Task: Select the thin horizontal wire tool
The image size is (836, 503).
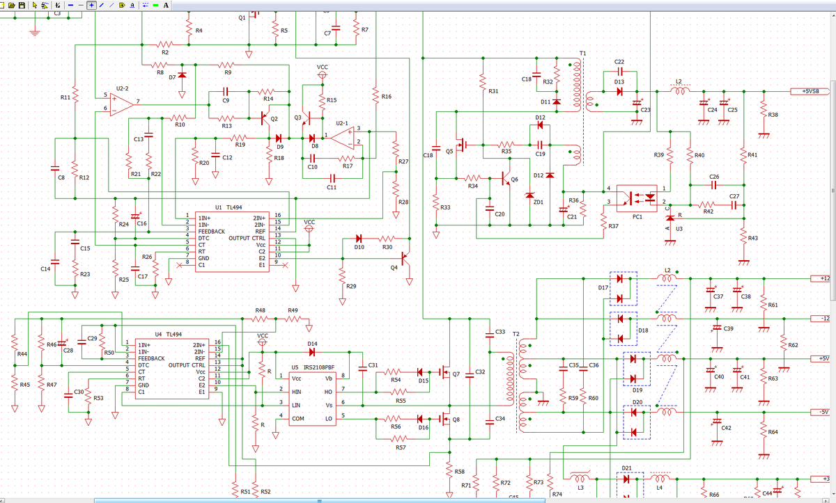Action: (x=81, y=5)
